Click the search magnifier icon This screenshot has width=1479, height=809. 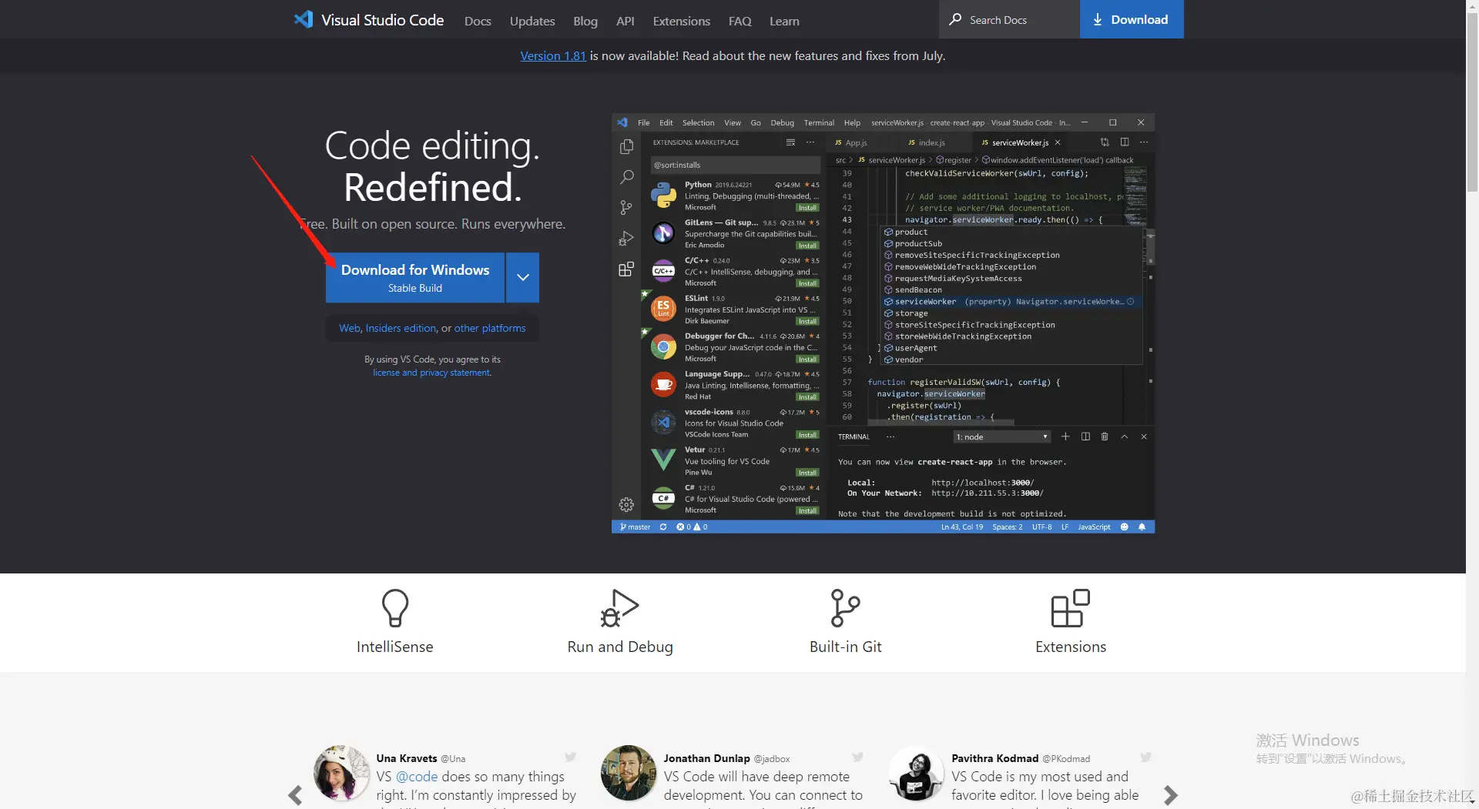pyautogui.click(x=955, y=19)
